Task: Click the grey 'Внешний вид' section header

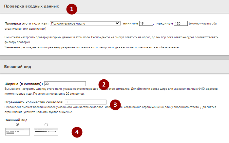Action: pos(18,67)
